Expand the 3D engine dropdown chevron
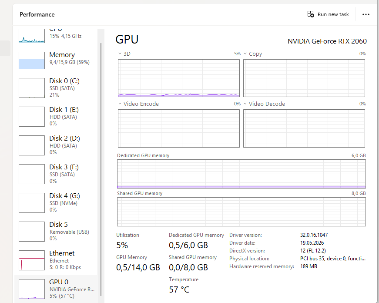The image size is (379, 303). [x=120, y=54]
